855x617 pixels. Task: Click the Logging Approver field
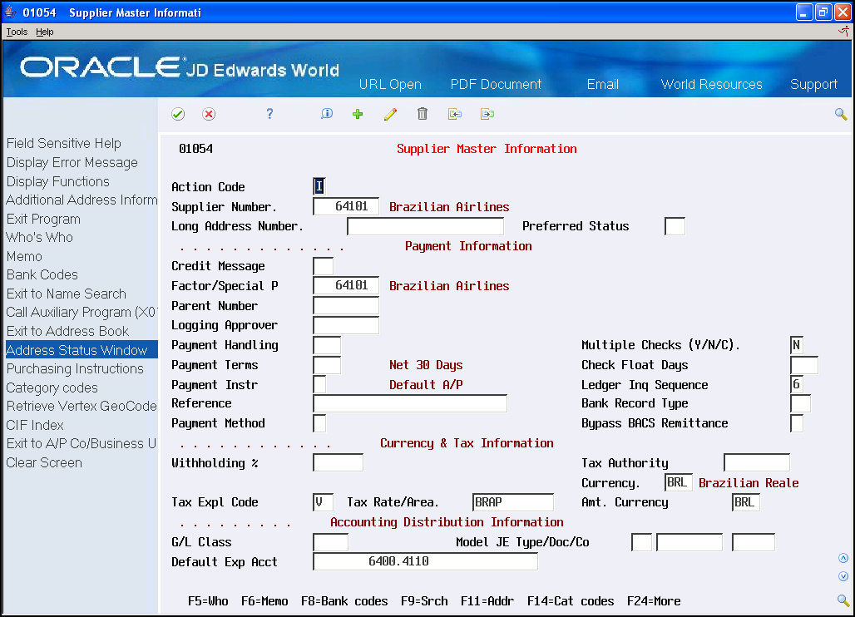click(x=346, y=325)
